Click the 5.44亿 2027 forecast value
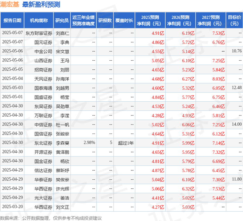 pyautogui.click(x=218, y=198)
